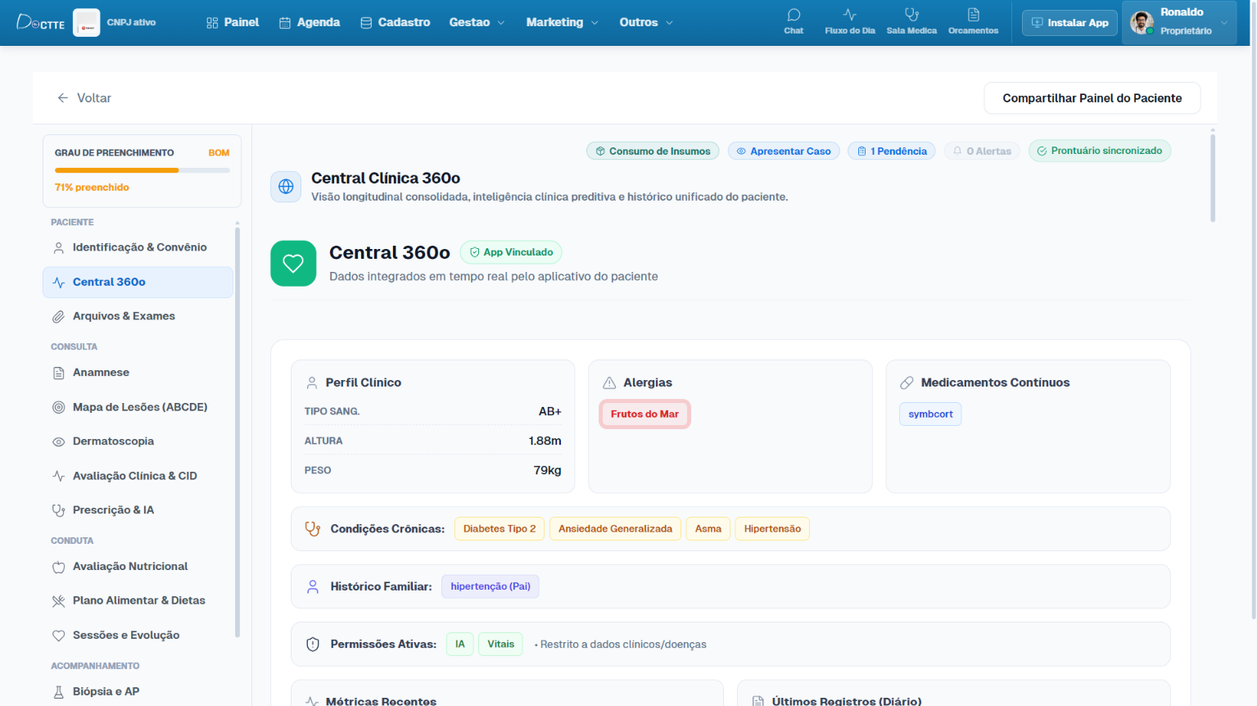Screen dimensions: 1257x706
Task: Click the 71% preenchimento progress bar
Action: point(142,170)
